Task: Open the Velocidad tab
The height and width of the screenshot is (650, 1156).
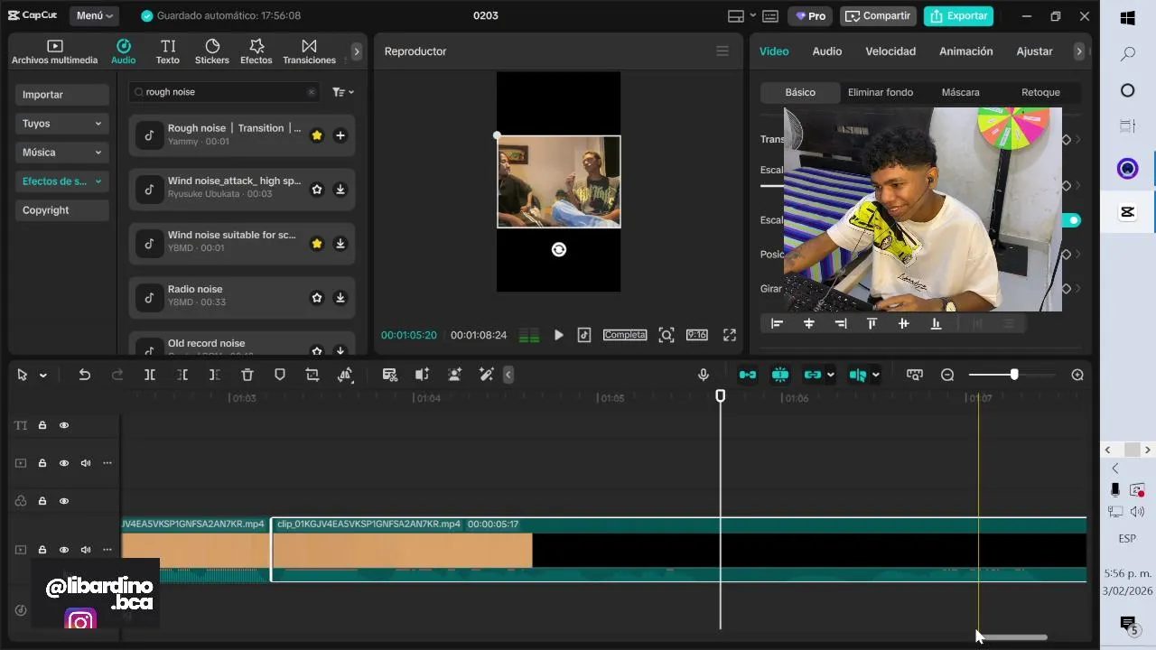Action: click(x=890, y=51)
